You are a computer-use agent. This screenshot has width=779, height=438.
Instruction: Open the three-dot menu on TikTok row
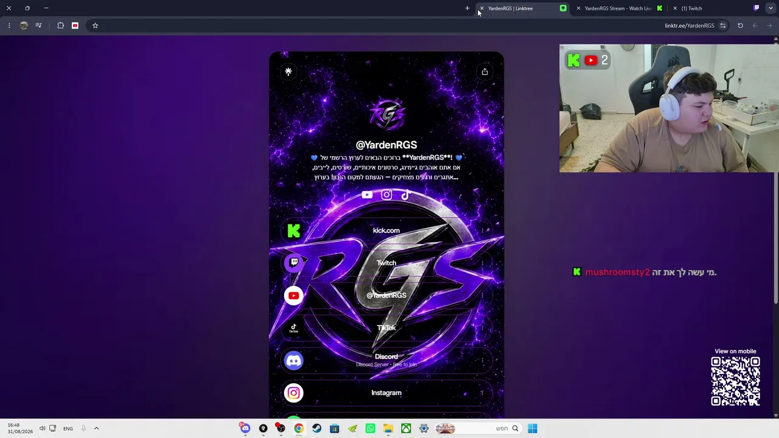[482, 328]
